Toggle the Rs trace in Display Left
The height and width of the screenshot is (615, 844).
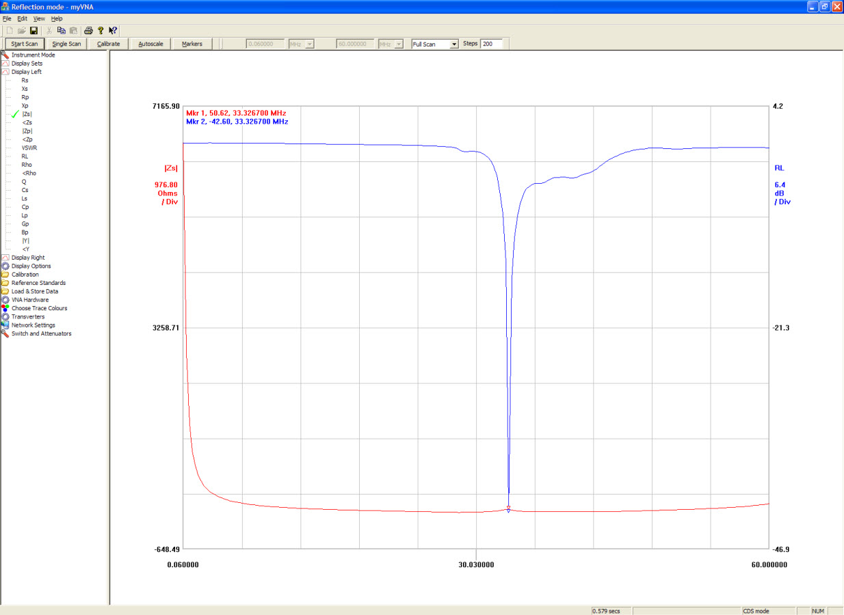point(25,80)
